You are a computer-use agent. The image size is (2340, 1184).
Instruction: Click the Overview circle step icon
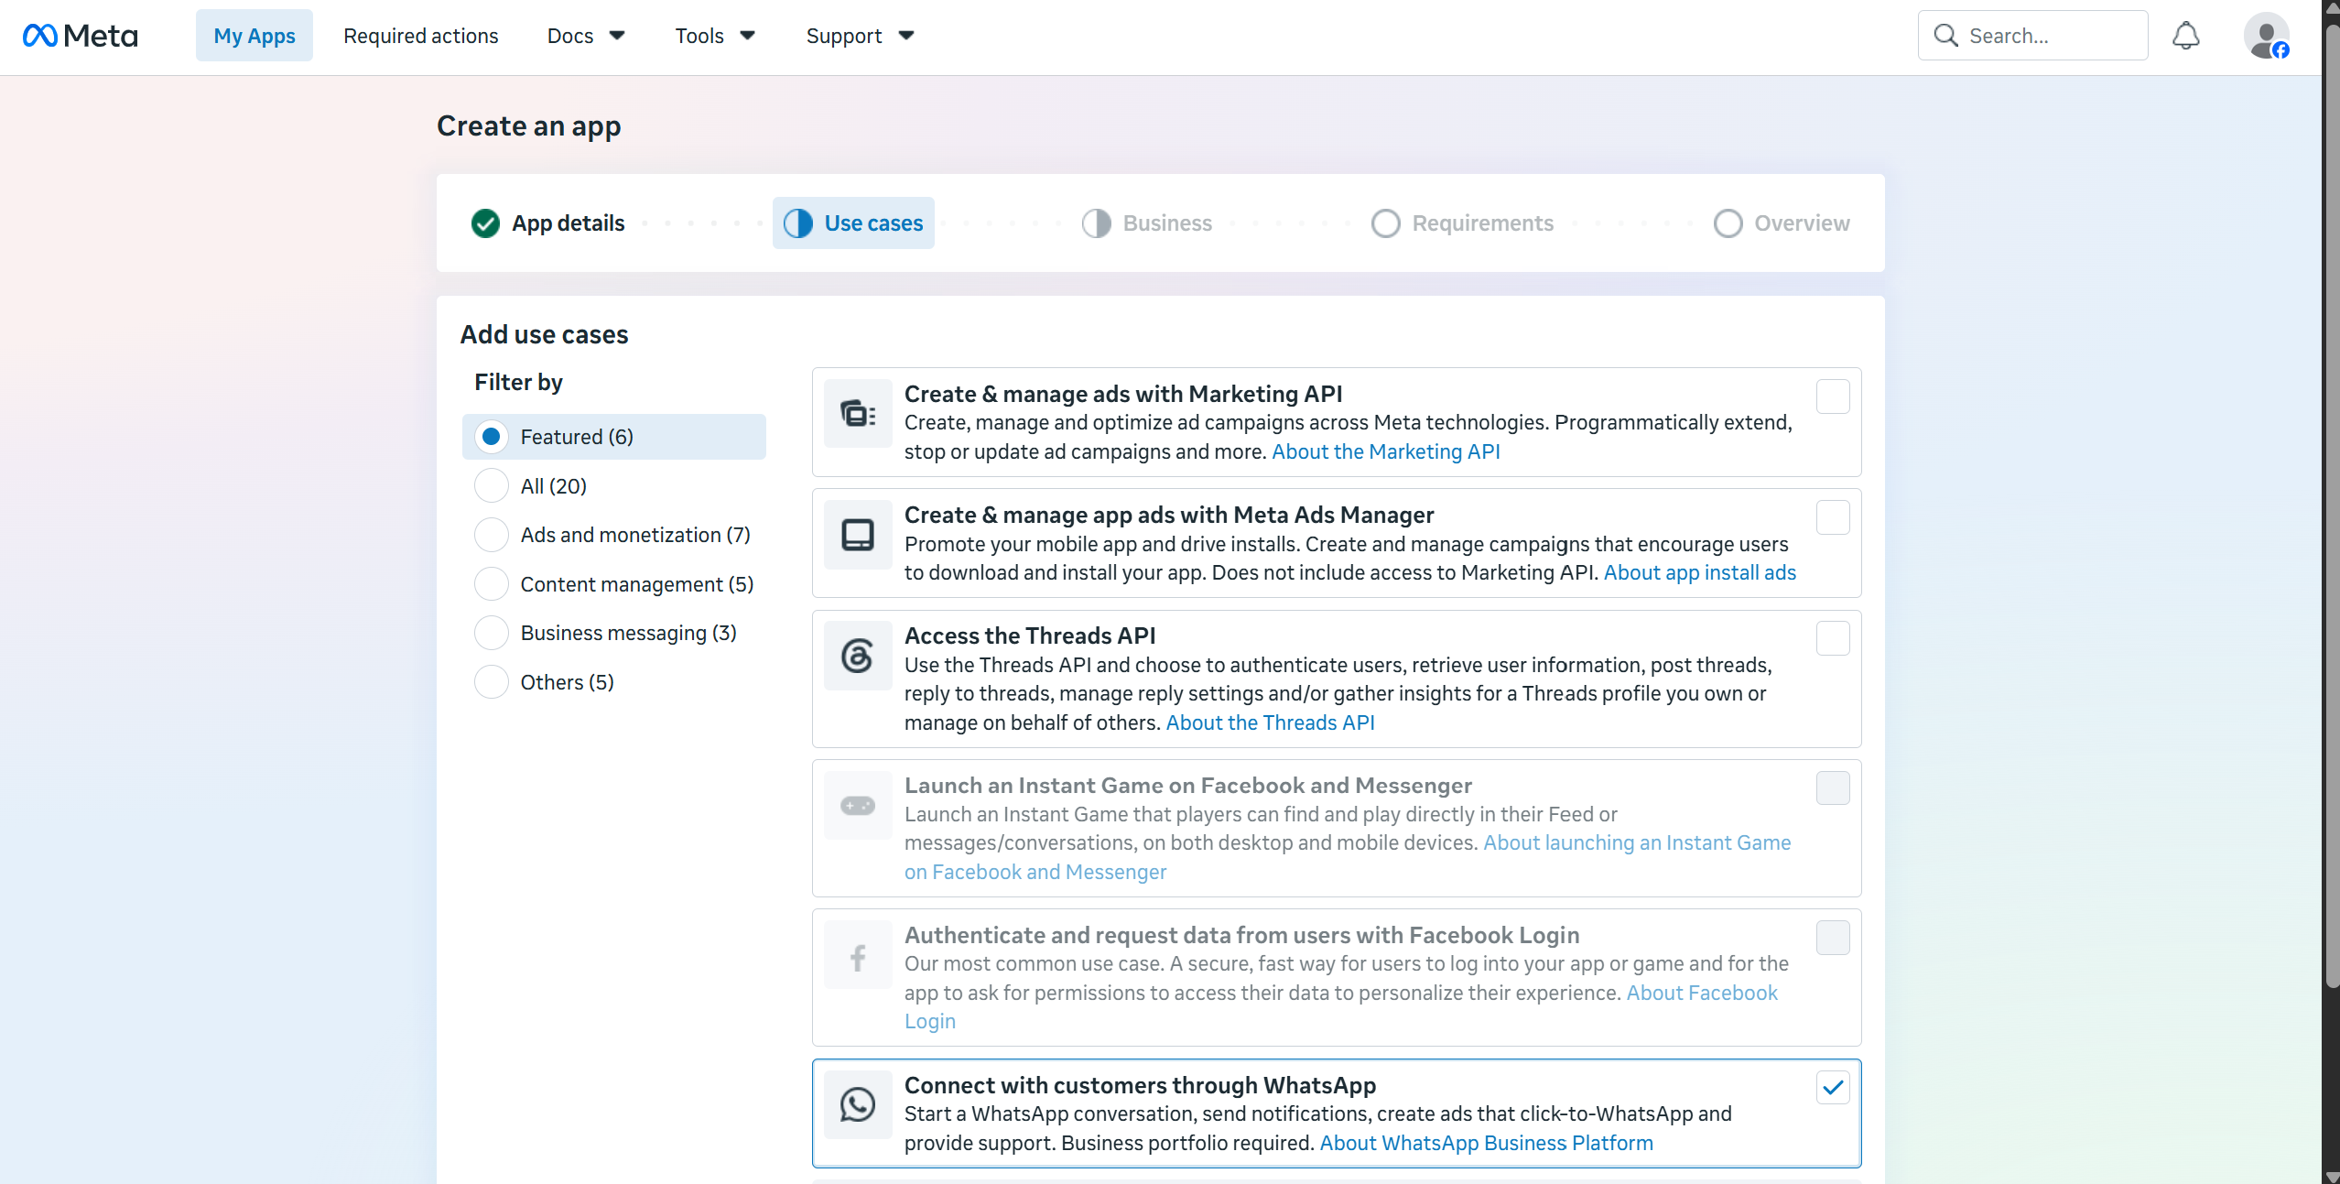pyautogui.click(x=1728, y=223)
